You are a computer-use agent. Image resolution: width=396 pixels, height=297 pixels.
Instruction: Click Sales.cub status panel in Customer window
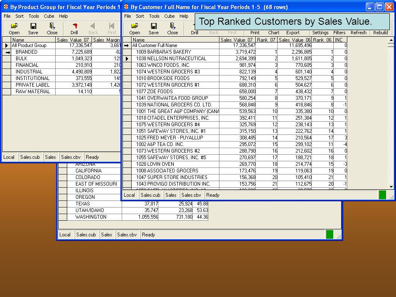pyautogui.click(x=151, y=195)
